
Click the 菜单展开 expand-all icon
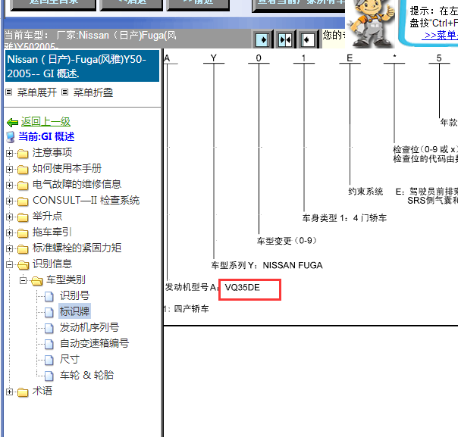9,92
